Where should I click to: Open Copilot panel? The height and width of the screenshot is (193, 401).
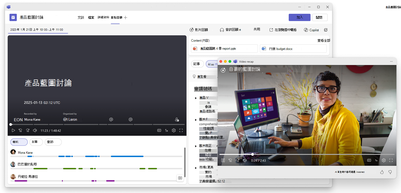click(311, 30)
